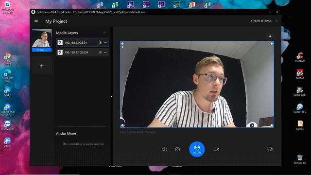Hide the 192.168.1.90:554 layer via eye
The width and height of the screenshot is (311, 175).
[x=101, y=42]
